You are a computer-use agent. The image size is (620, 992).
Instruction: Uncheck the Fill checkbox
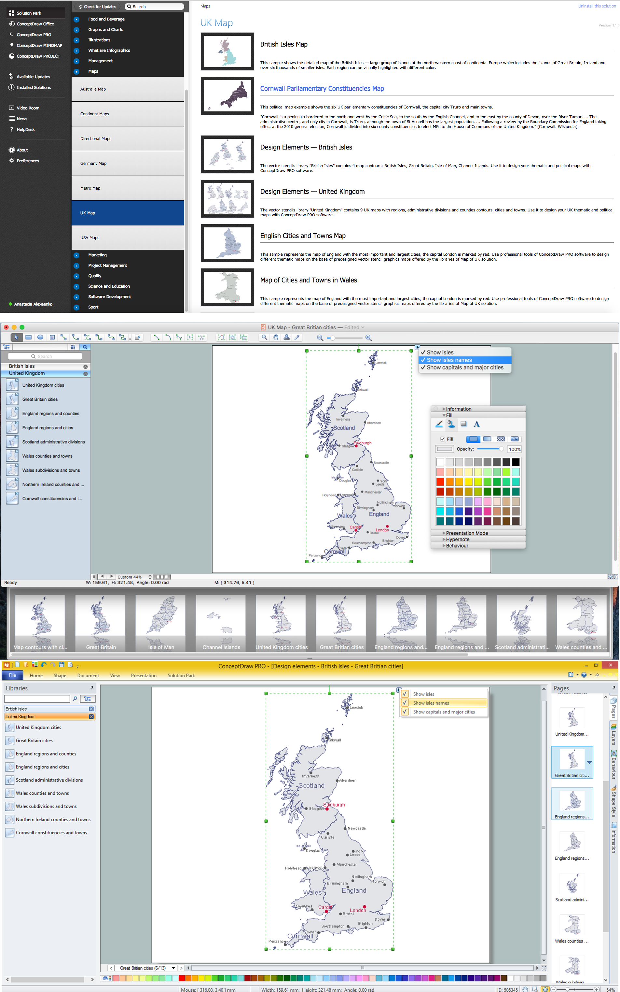442,439
